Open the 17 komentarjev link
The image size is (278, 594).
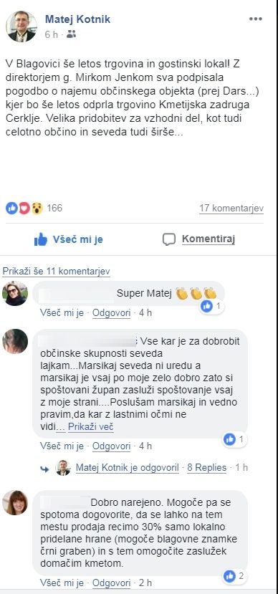pos(231,209)
